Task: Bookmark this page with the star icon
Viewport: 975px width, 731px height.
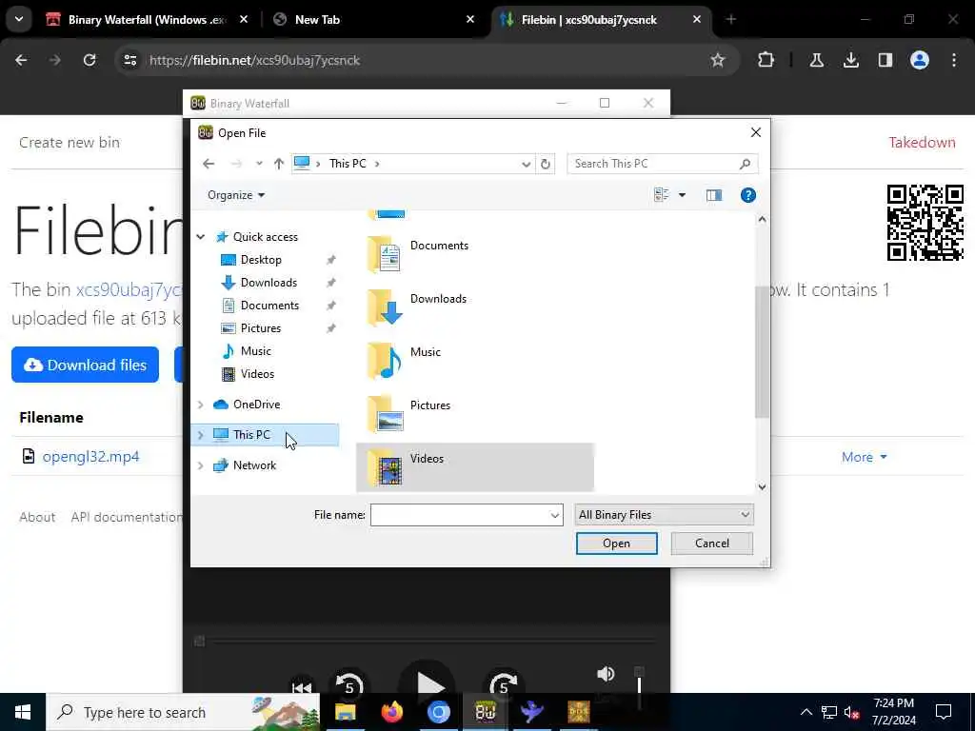Action: [x=718, y=60]
